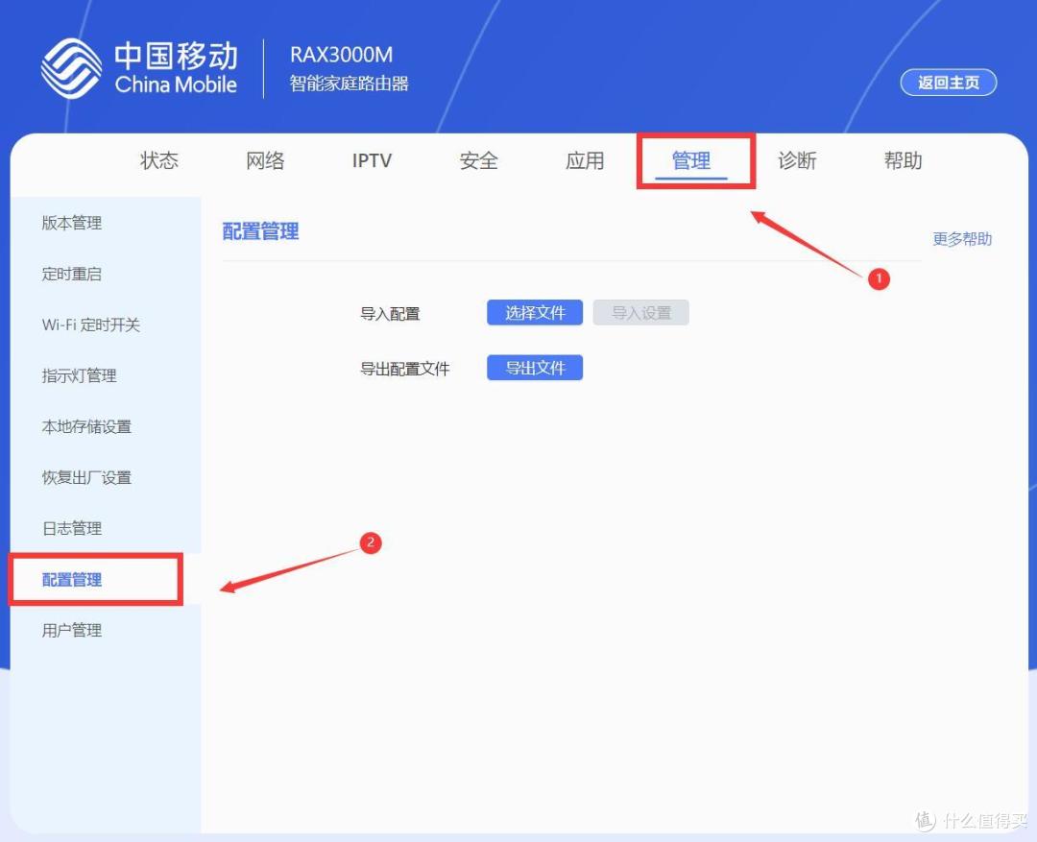Select the 管理 tab
1037x842 pixels.
691,161
